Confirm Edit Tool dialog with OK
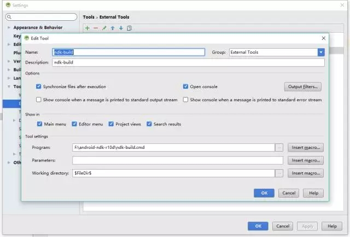Image resolution: width=350 pixels, height=237 pixels. click(264, 193)
